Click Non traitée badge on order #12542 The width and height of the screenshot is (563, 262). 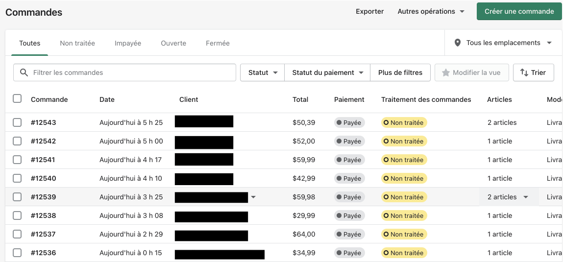click(404, 142)
